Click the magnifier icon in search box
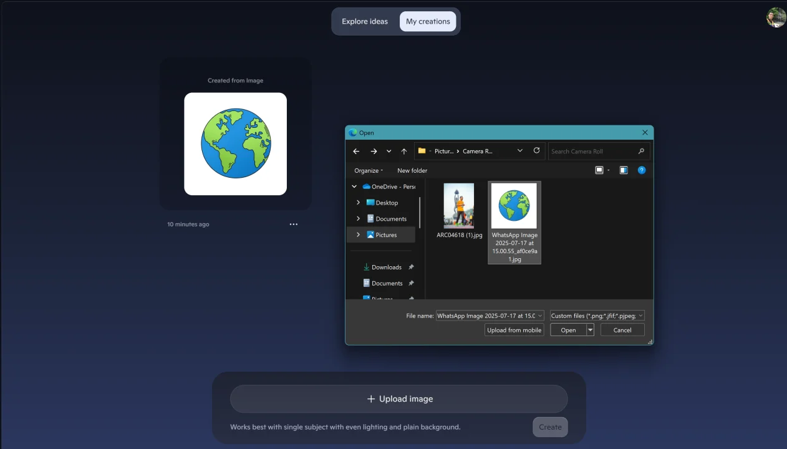 641,151
